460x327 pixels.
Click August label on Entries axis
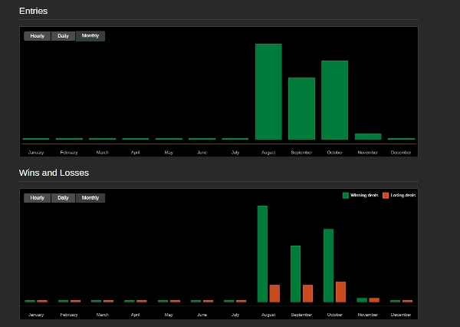(x=268, y=153)
